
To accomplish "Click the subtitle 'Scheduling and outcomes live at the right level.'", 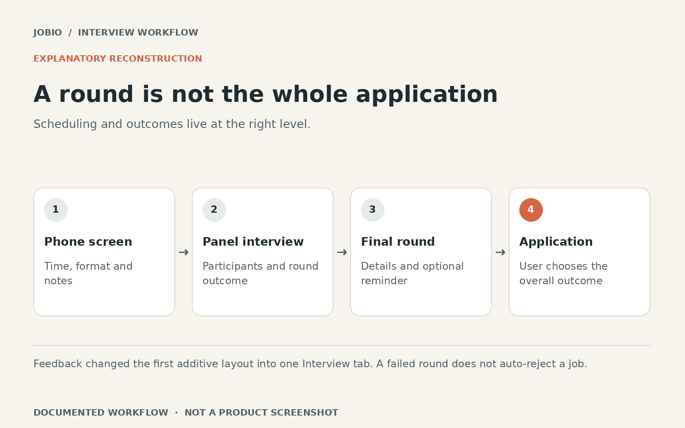I will (x=172, y=124).
